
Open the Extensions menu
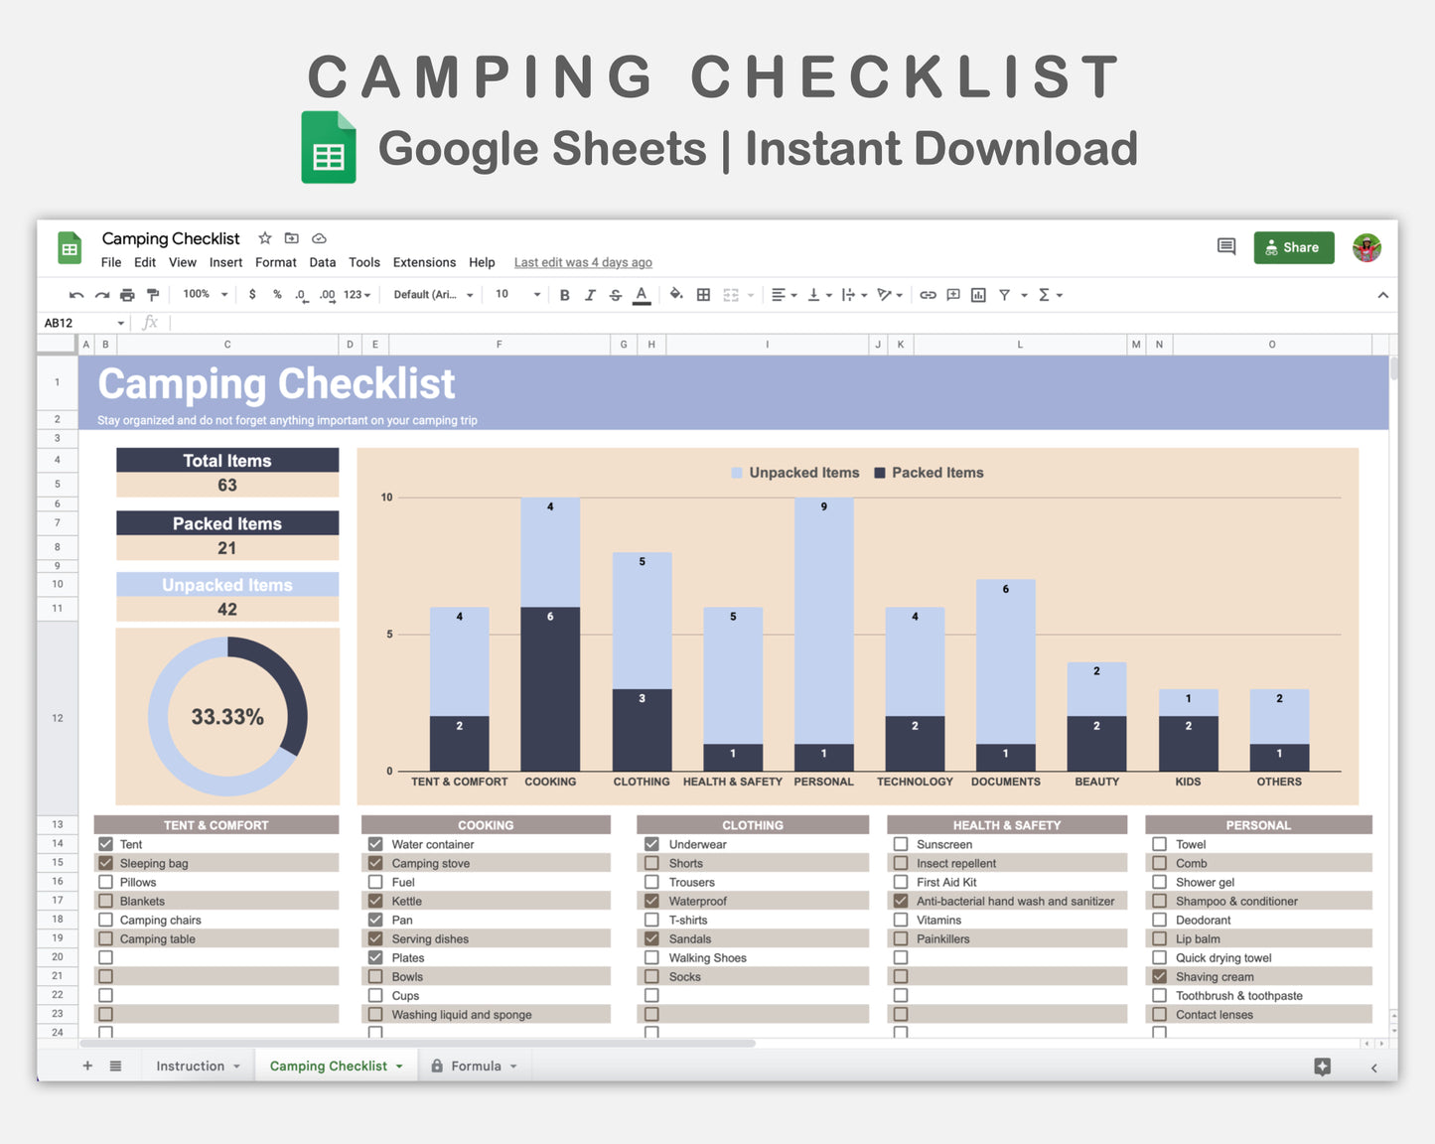(424, 262)
